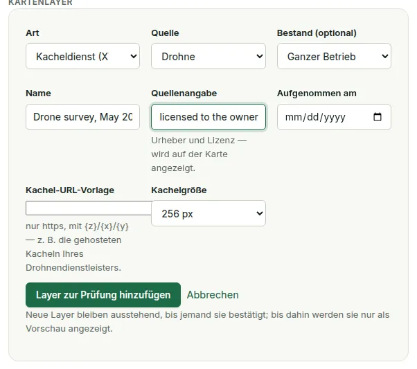This screenshot has width=417, height=369.
Task: Click Layer zur Prüfung hinzufügen button
Action: [103, 295]
